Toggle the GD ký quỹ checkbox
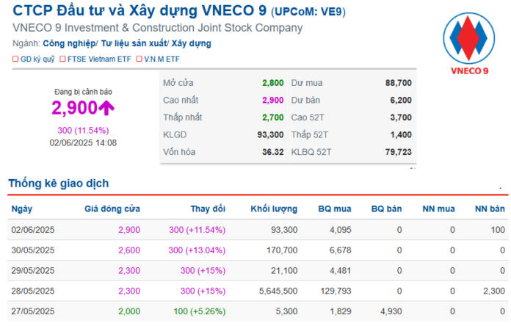This screenshot has height=326, width=511. pos(15,59)
